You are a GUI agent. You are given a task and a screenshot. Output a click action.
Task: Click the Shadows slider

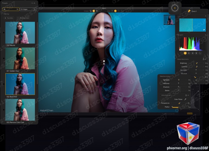pyautogui.click(x=179, y=87)
